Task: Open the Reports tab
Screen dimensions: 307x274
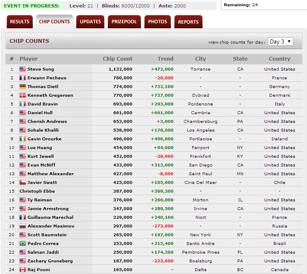Action: [188, 22]
